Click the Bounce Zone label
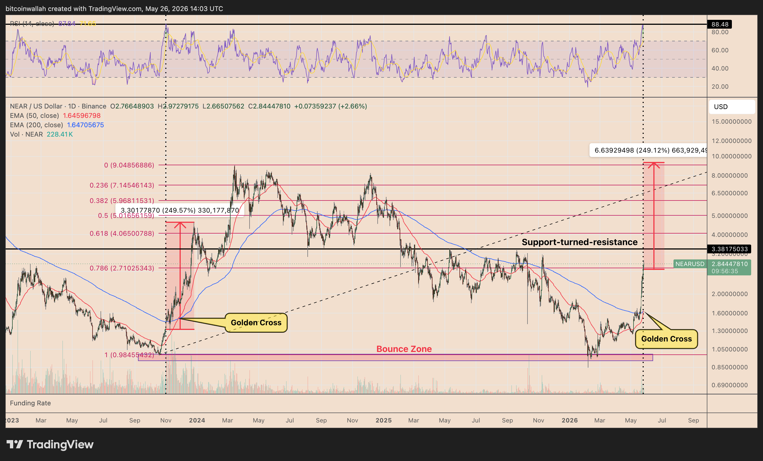 (x=404, y=349)
